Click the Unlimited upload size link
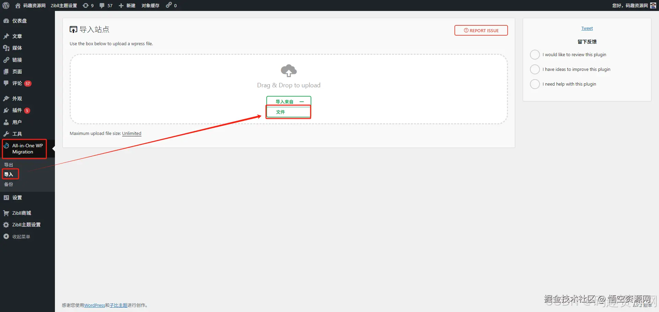Screen dimensions: 659x312 132,134
